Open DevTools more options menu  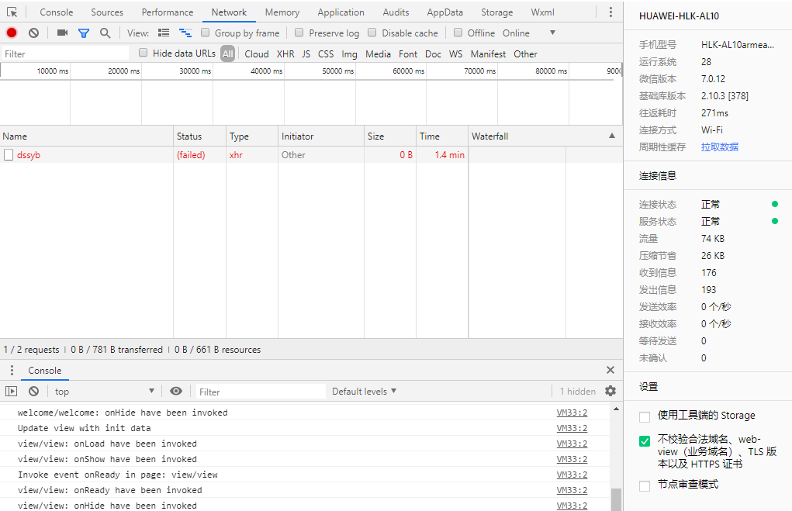click(610, 12)
